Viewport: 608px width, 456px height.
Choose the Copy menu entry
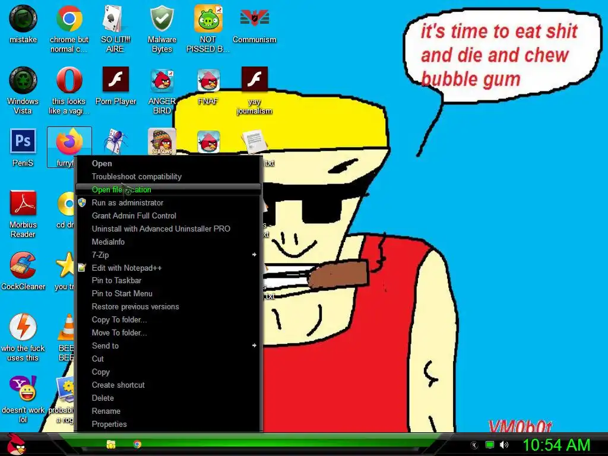click(169, 372)
